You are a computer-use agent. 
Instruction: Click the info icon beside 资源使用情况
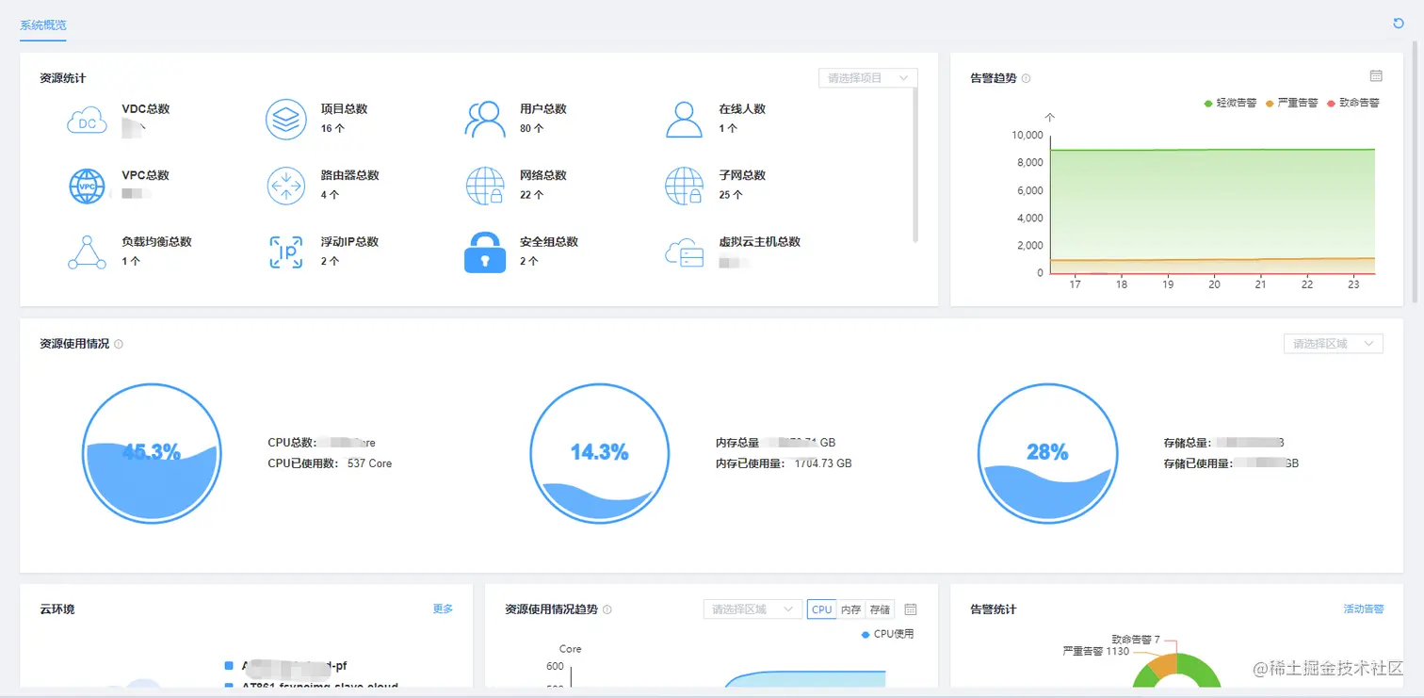click(119, 345)
